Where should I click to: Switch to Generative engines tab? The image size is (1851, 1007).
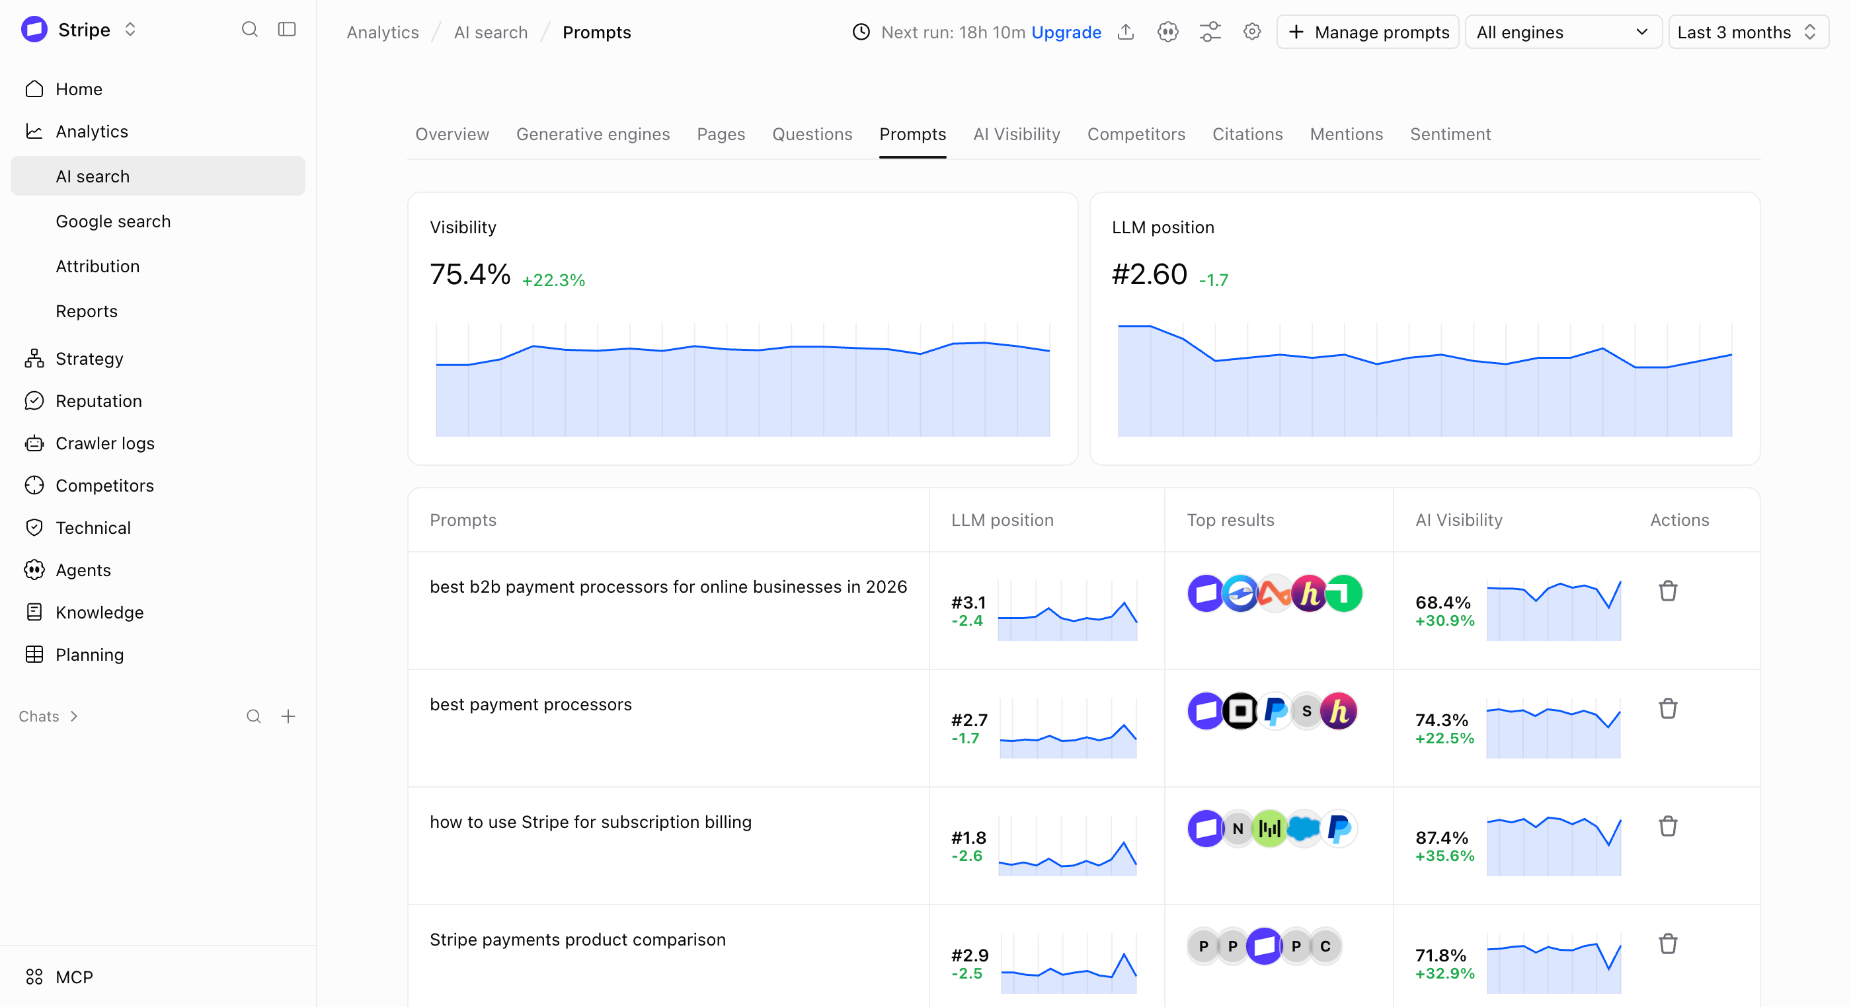593,134
